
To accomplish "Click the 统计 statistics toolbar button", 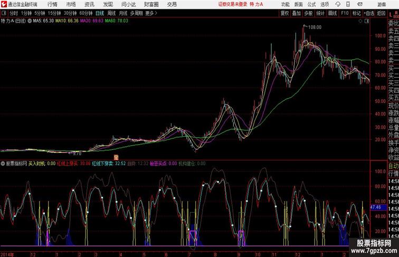I will (320, 13).
